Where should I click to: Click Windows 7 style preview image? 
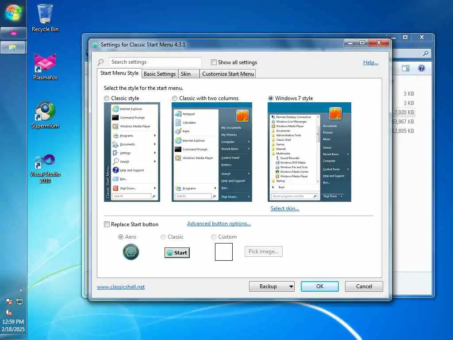[309, 152]
